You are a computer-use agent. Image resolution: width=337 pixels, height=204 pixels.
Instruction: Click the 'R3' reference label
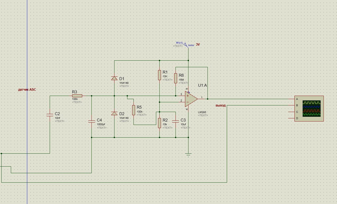[75, 92]
